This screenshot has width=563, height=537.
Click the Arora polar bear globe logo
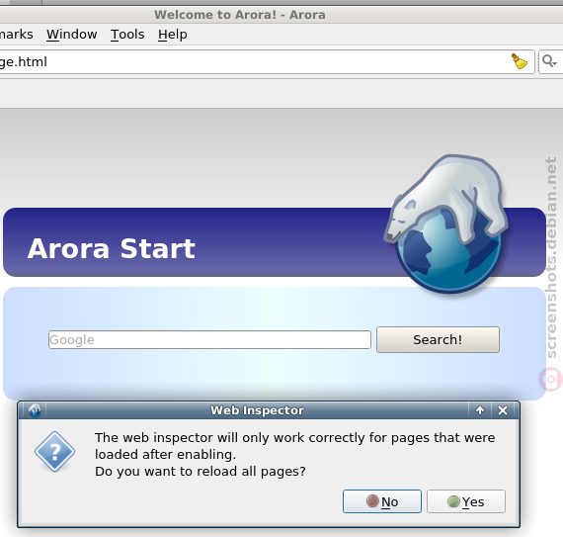coord(446,224)
